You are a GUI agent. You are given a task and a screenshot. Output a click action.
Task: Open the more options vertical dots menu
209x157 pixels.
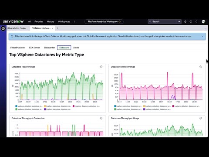tap(74, 21)
